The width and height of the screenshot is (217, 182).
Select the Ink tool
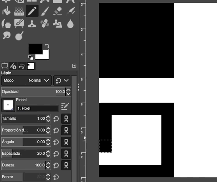[6, 24]
